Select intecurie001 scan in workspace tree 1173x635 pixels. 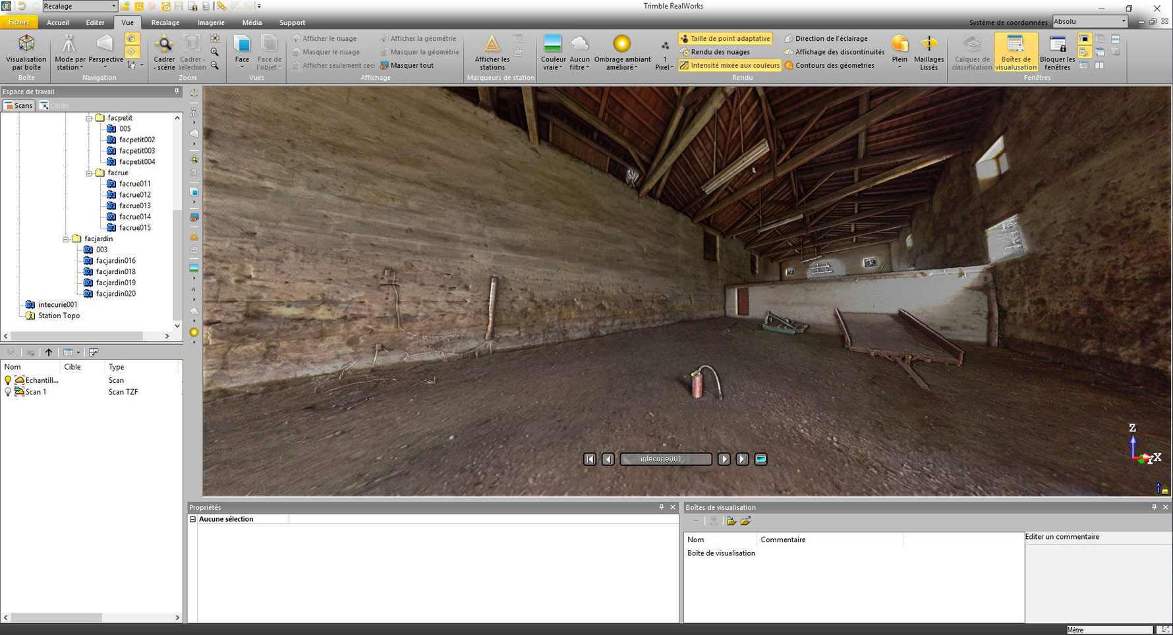(x=57, y=304)
